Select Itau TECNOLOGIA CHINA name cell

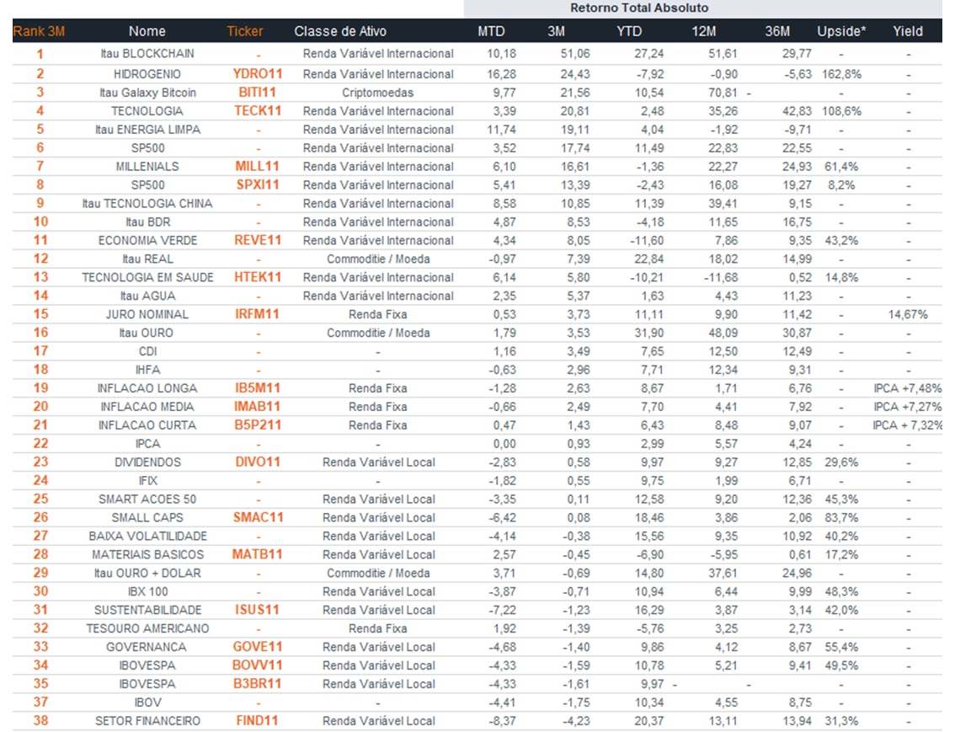tap(147, 203)
